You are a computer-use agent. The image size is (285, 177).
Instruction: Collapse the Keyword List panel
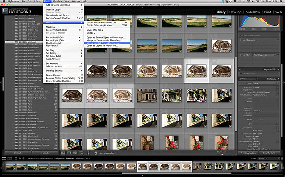(279, 69)
